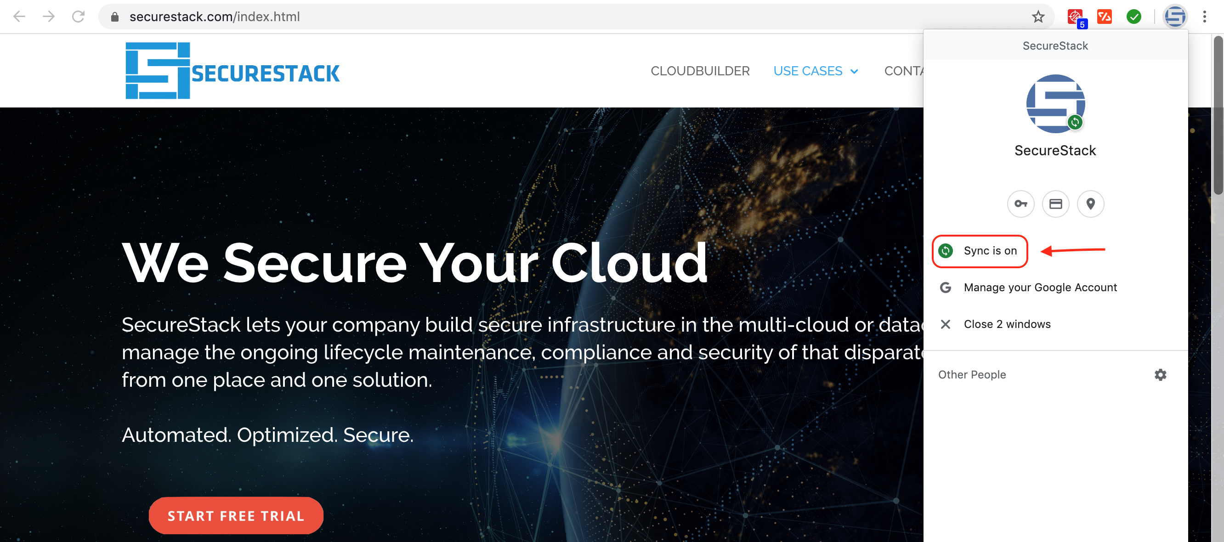Go forward with the browser forward arrow
The height and width of the screenshot is (542, 1224).
(48, 17)
